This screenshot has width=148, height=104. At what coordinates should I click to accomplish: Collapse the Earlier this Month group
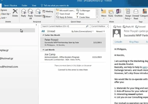click(x=43, y=35)
